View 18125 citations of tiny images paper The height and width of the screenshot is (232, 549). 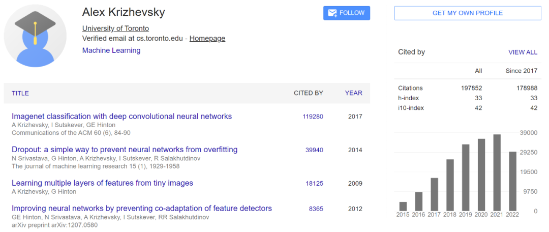point(314,183)
